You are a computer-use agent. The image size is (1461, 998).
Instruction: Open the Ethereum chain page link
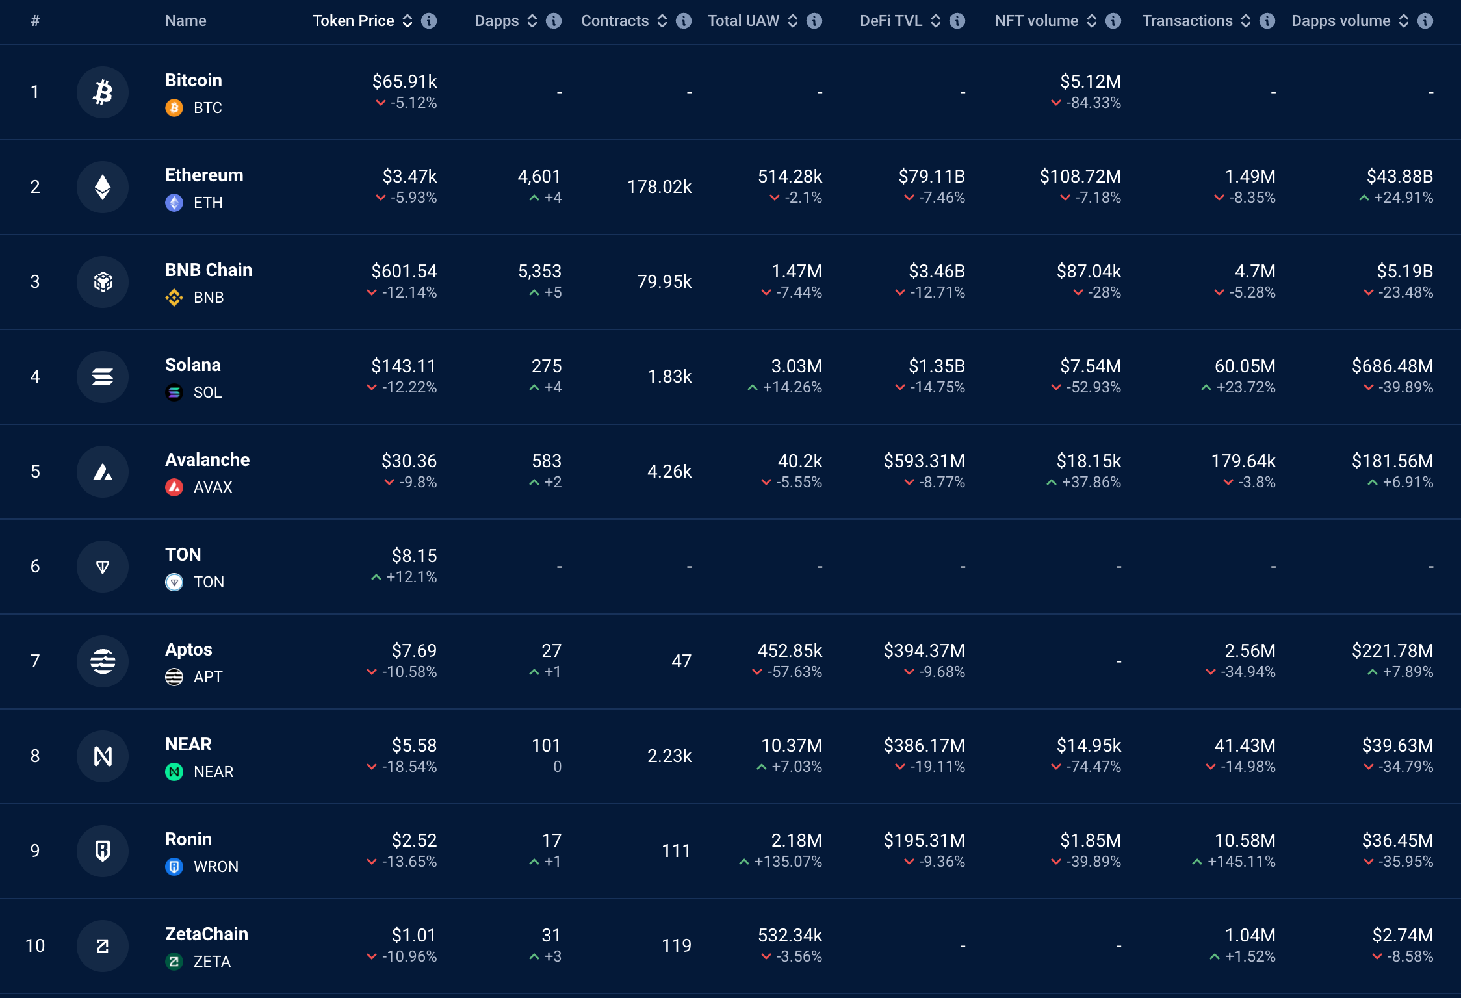[x=204, y=175]
